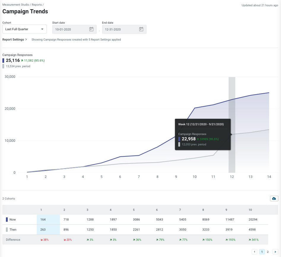Viewport: 281px width, 257px height.
Task: Go to previous table page arrow
Action: 255,252
